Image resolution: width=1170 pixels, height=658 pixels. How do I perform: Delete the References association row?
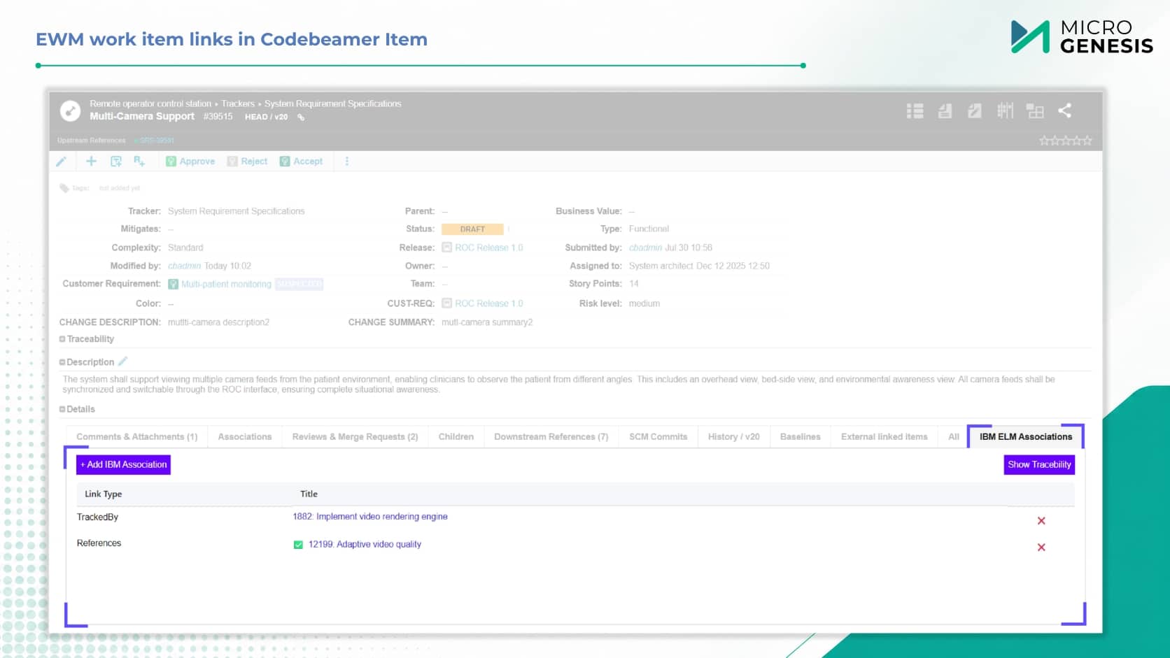point(1041,548)
